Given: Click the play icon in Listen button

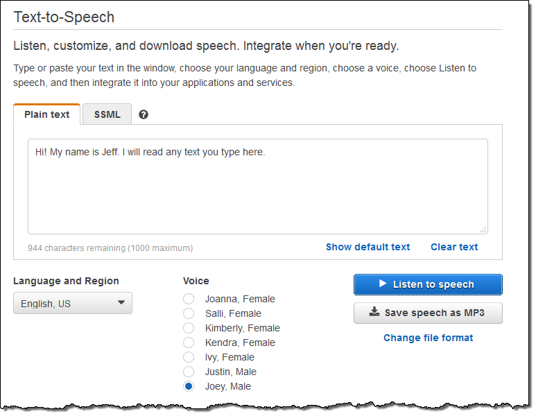Looking at the screenshot, I should (x=383, y=284).
